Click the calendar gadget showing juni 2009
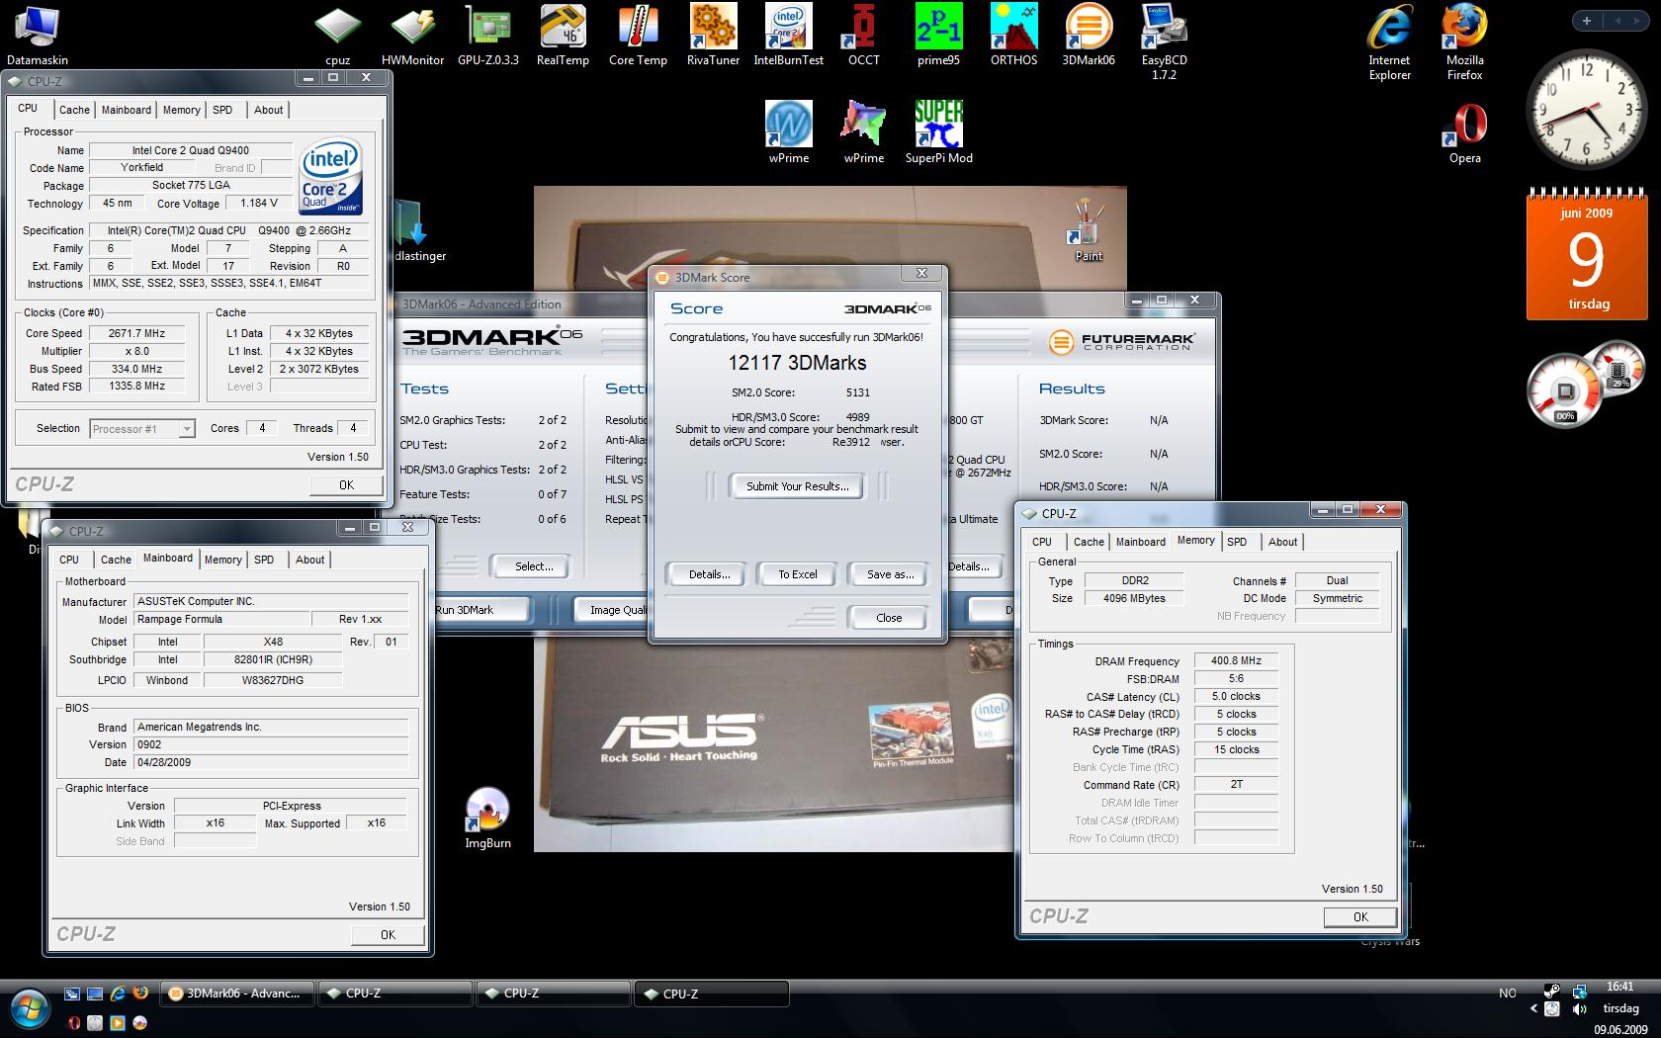The image size is (1661, 1038). coord(1586,255)
